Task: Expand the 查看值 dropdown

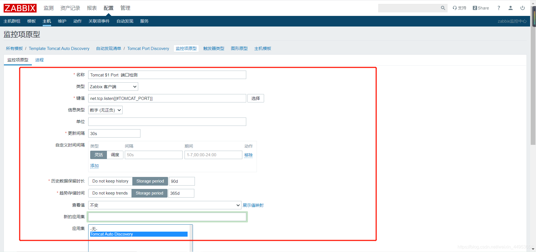Action: pyautogui.click(x=165, y=205)
